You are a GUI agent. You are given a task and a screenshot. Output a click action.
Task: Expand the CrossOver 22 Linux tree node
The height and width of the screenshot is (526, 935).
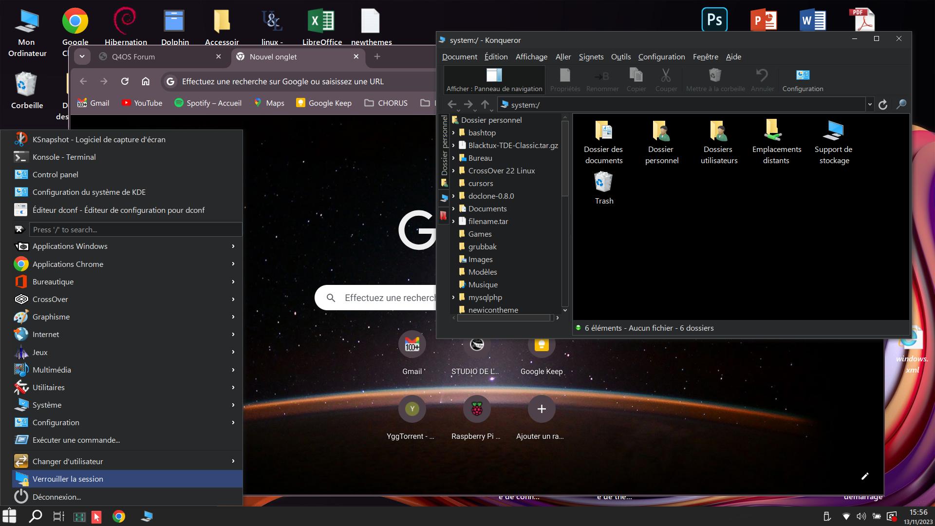click(x=453, y=170)
